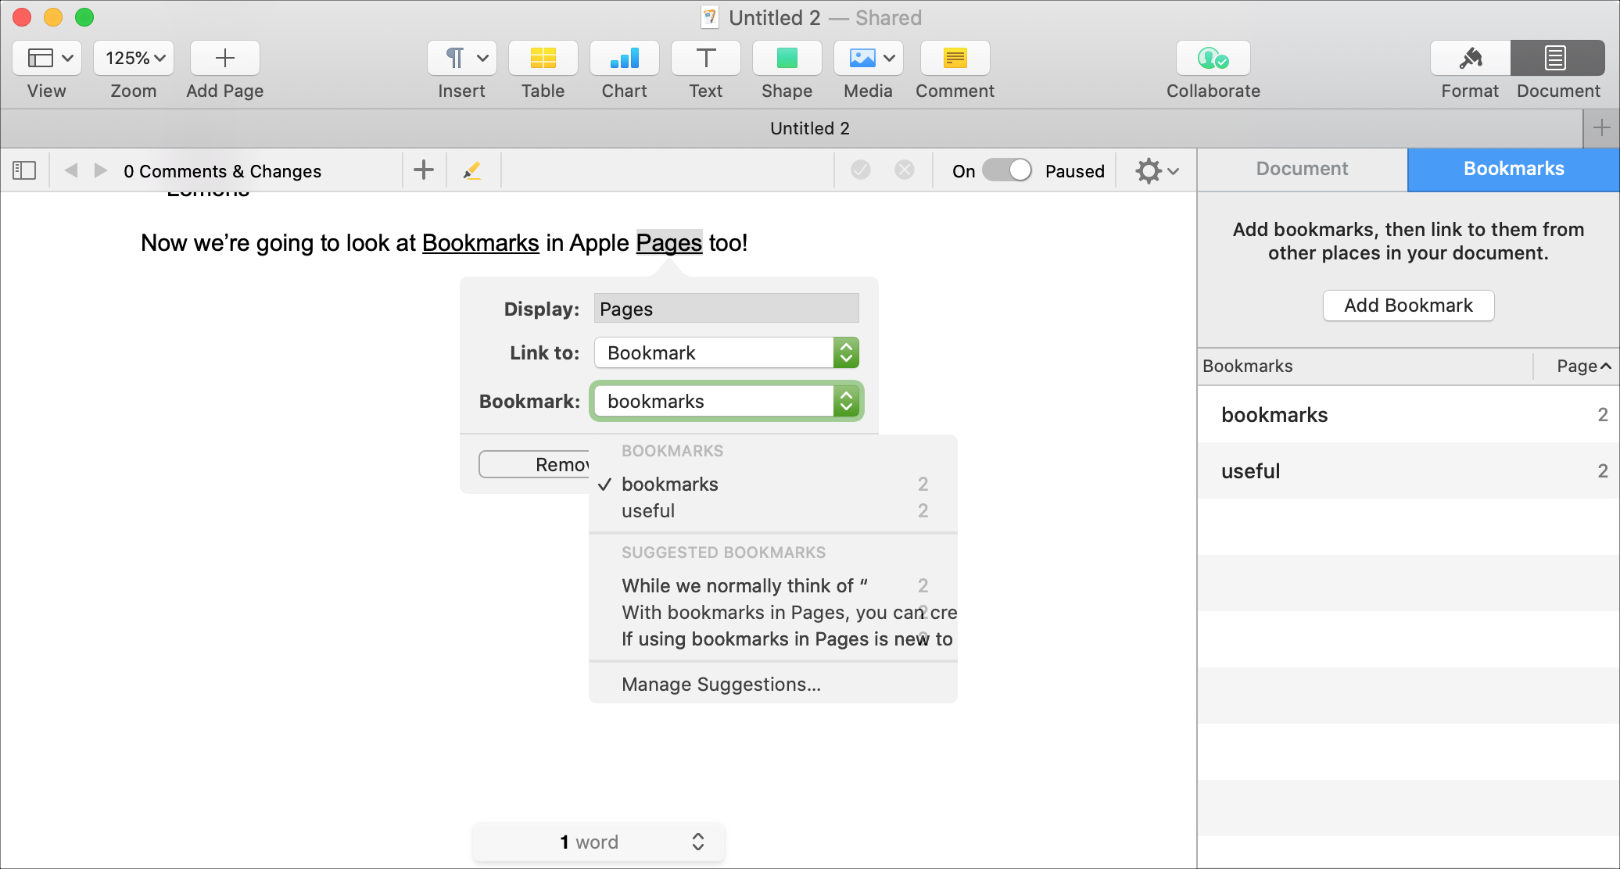Click the Add Bookmark button
The height and width of the screenshot is (869, 1620).
(x=1409, y=306)
